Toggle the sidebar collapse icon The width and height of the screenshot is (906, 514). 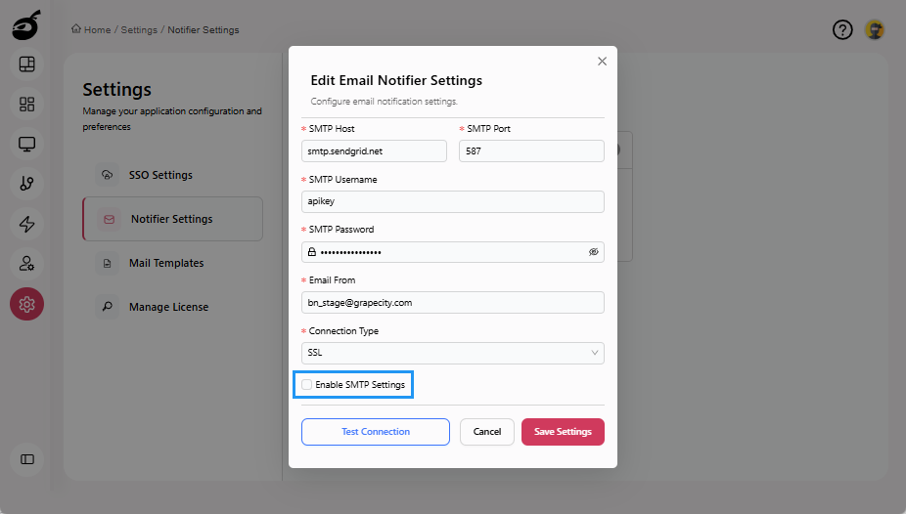coord(26,459)
